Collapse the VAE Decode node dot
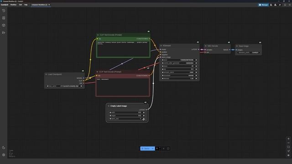Viewport: 292px width, 164px height. click(206, 46)
